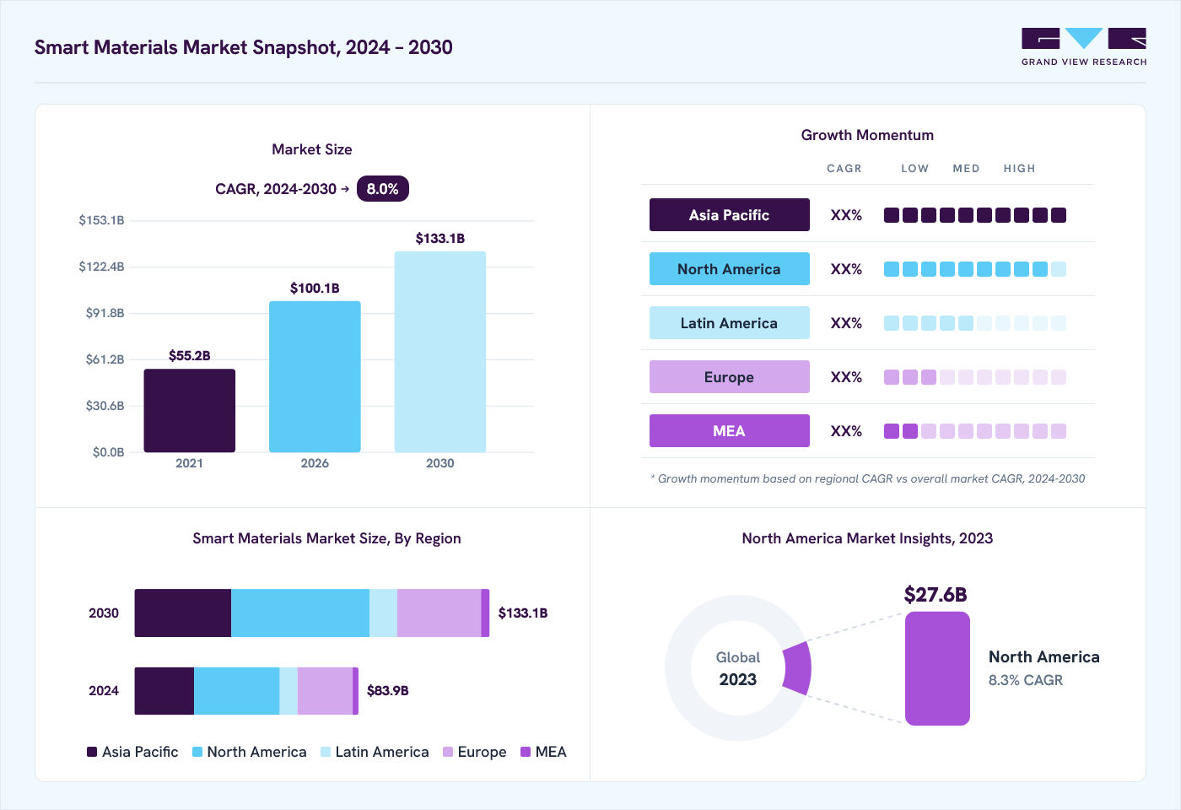Image resolution: width=1181 pixels, height=810 pixels.
Task: Click the MEA legend swatch
Action: (x=526, y=752)
